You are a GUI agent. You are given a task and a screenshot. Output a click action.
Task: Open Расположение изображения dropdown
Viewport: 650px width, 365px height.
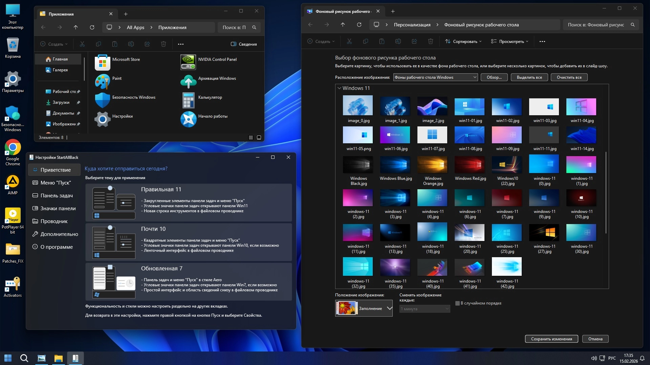point(435,77)
